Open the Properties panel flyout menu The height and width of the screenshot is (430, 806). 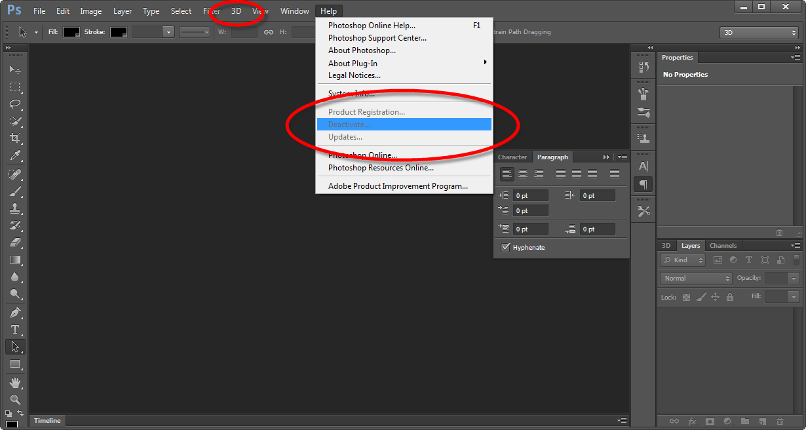coord(796,58)
